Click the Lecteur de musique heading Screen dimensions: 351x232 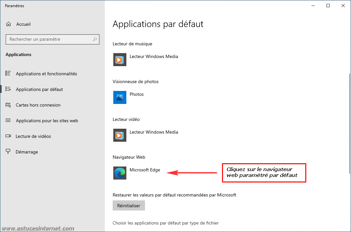[132, 44]
